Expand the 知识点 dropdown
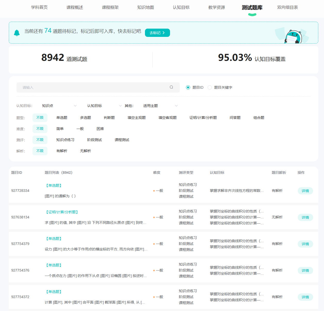This screenshot has height=311, width=324. click(x=59, y=106)
